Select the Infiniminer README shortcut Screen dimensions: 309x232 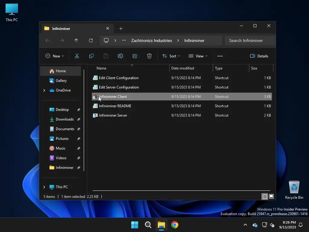click(182, 106)
